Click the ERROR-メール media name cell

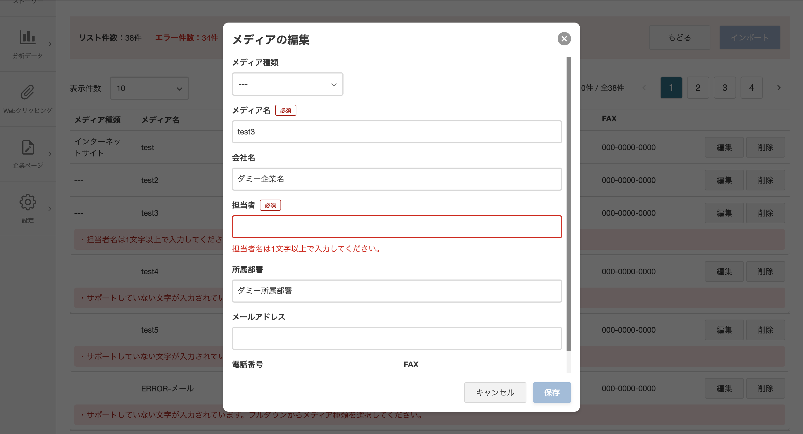[x=167, y=389]
